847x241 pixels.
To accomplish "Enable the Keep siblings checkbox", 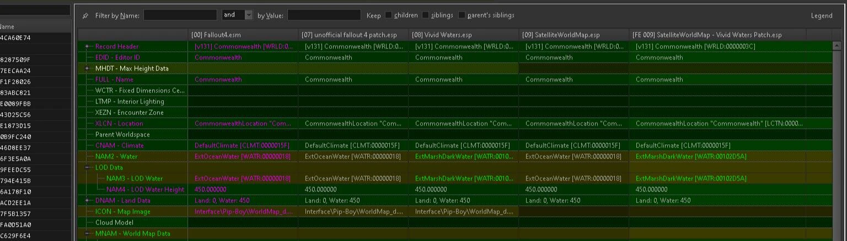I will 426,15.
